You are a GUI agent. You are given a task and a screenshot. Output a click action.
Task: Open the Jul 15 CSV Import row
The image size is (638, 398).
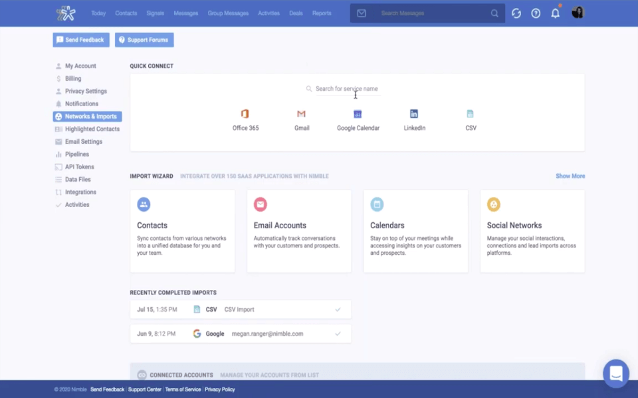241,310
